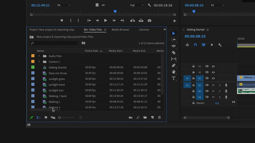Step forward one frame
The height and width of the screenshot is (143, 255).
(114, 21)
